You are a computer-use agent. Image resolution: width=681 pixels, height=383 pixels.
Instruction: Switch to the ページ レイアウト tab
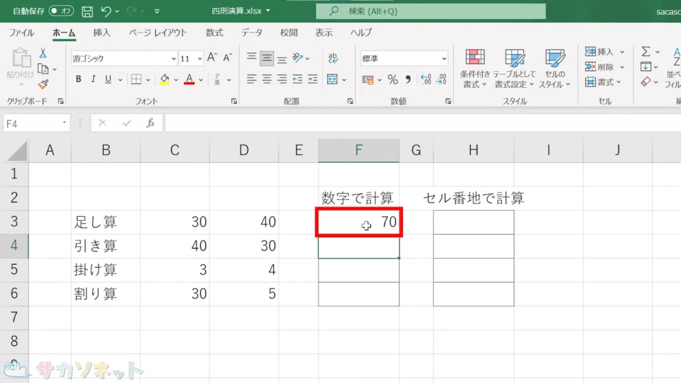click(158, 33)
